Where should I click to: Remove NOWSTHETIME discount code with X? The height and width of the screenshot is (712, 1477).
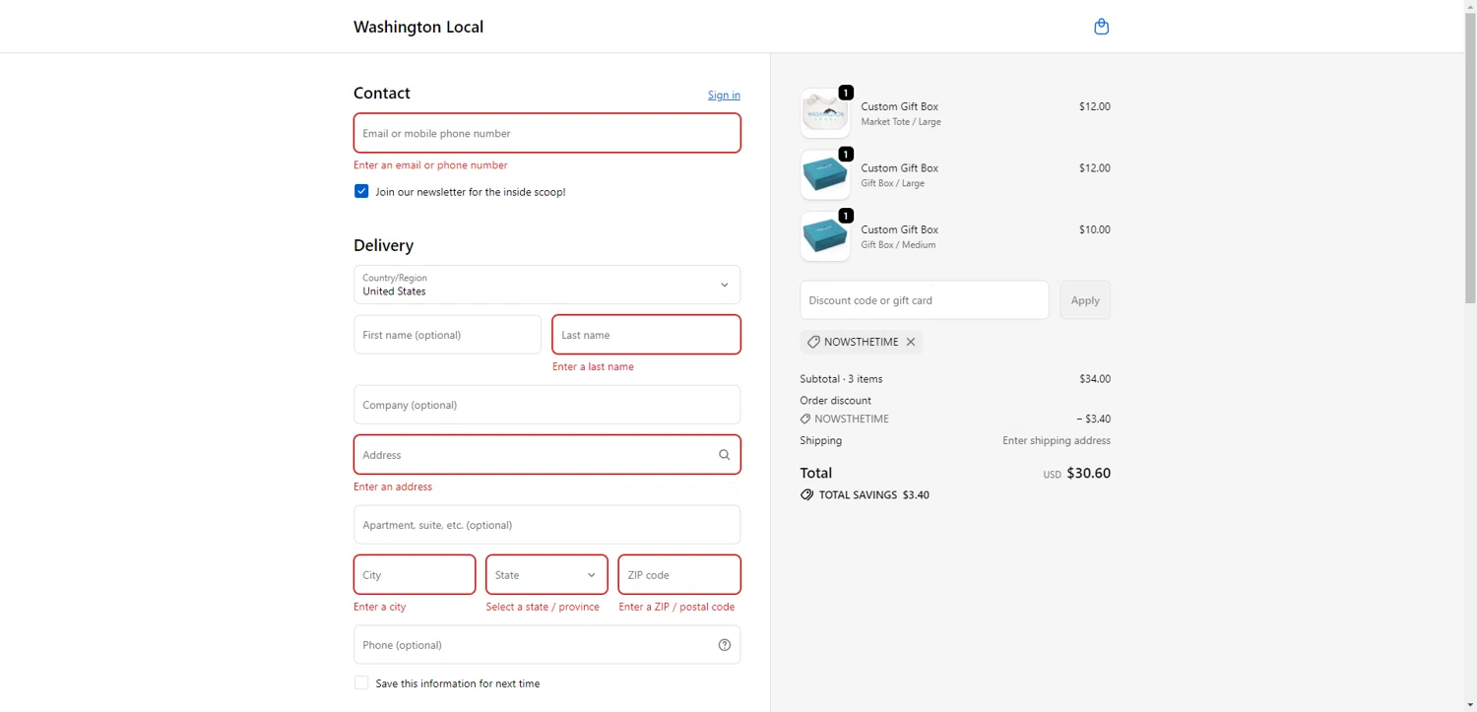pos(911,342)
